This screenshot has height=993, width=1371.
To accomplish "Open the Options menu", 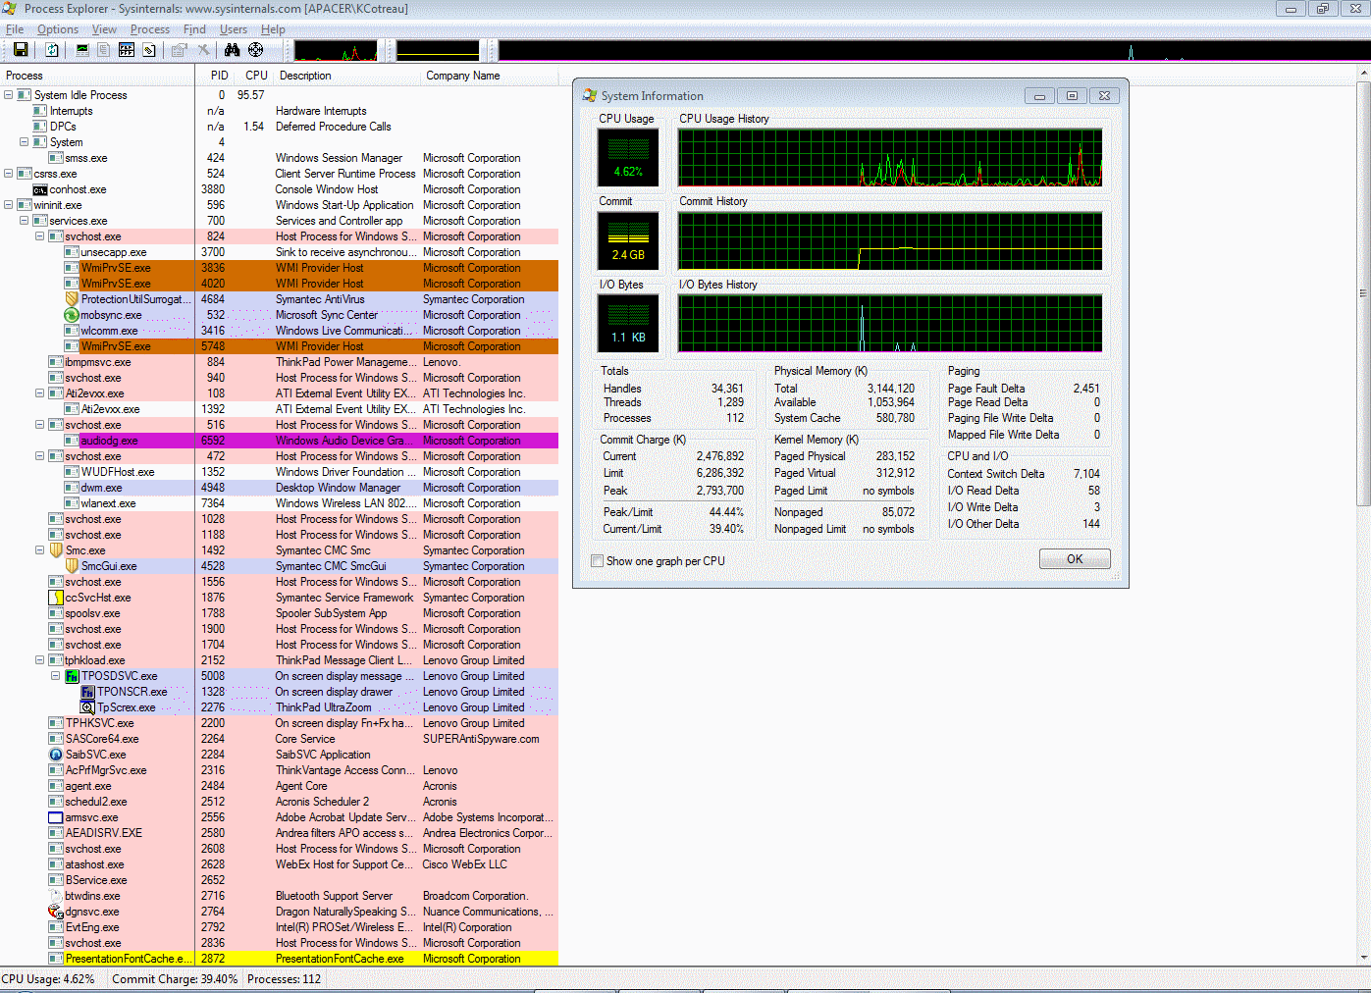I will (56, 29).
